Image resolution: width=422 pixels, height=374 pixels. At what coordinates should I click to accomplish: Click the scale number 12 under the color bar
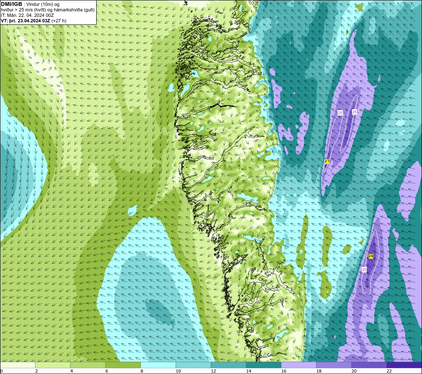214,371
